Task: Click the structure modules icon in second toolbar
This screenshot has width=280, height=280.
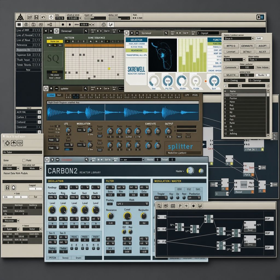Action: (50, 24)
